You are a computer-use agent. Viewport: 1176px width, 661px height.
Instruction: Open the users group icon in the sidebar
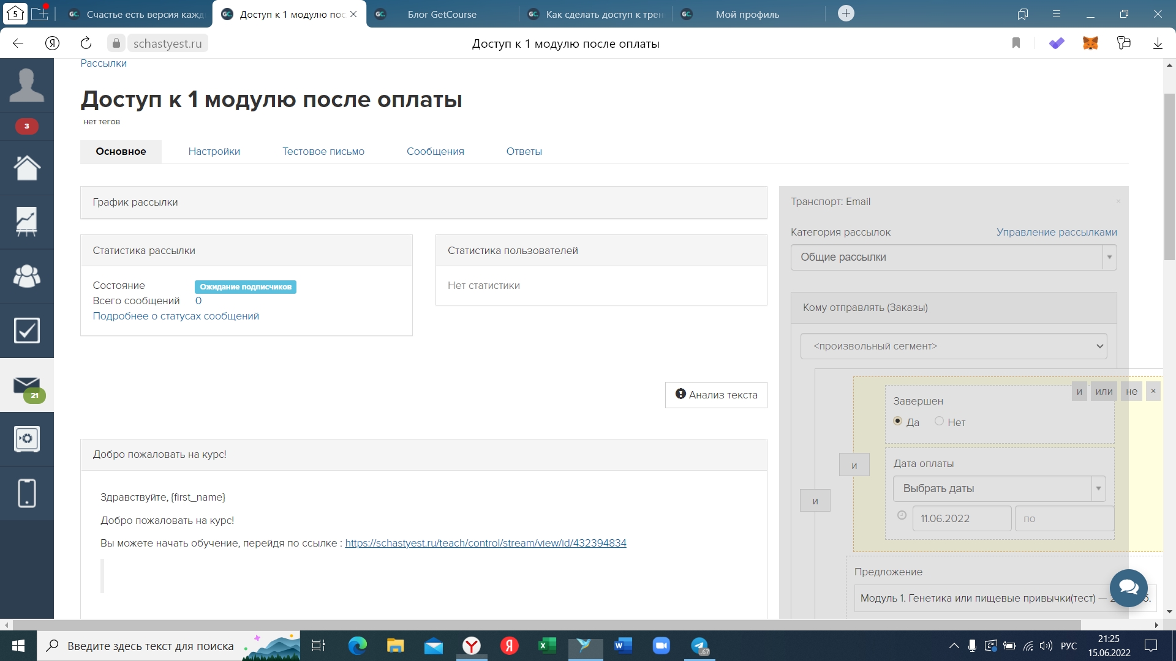point(26,276)
